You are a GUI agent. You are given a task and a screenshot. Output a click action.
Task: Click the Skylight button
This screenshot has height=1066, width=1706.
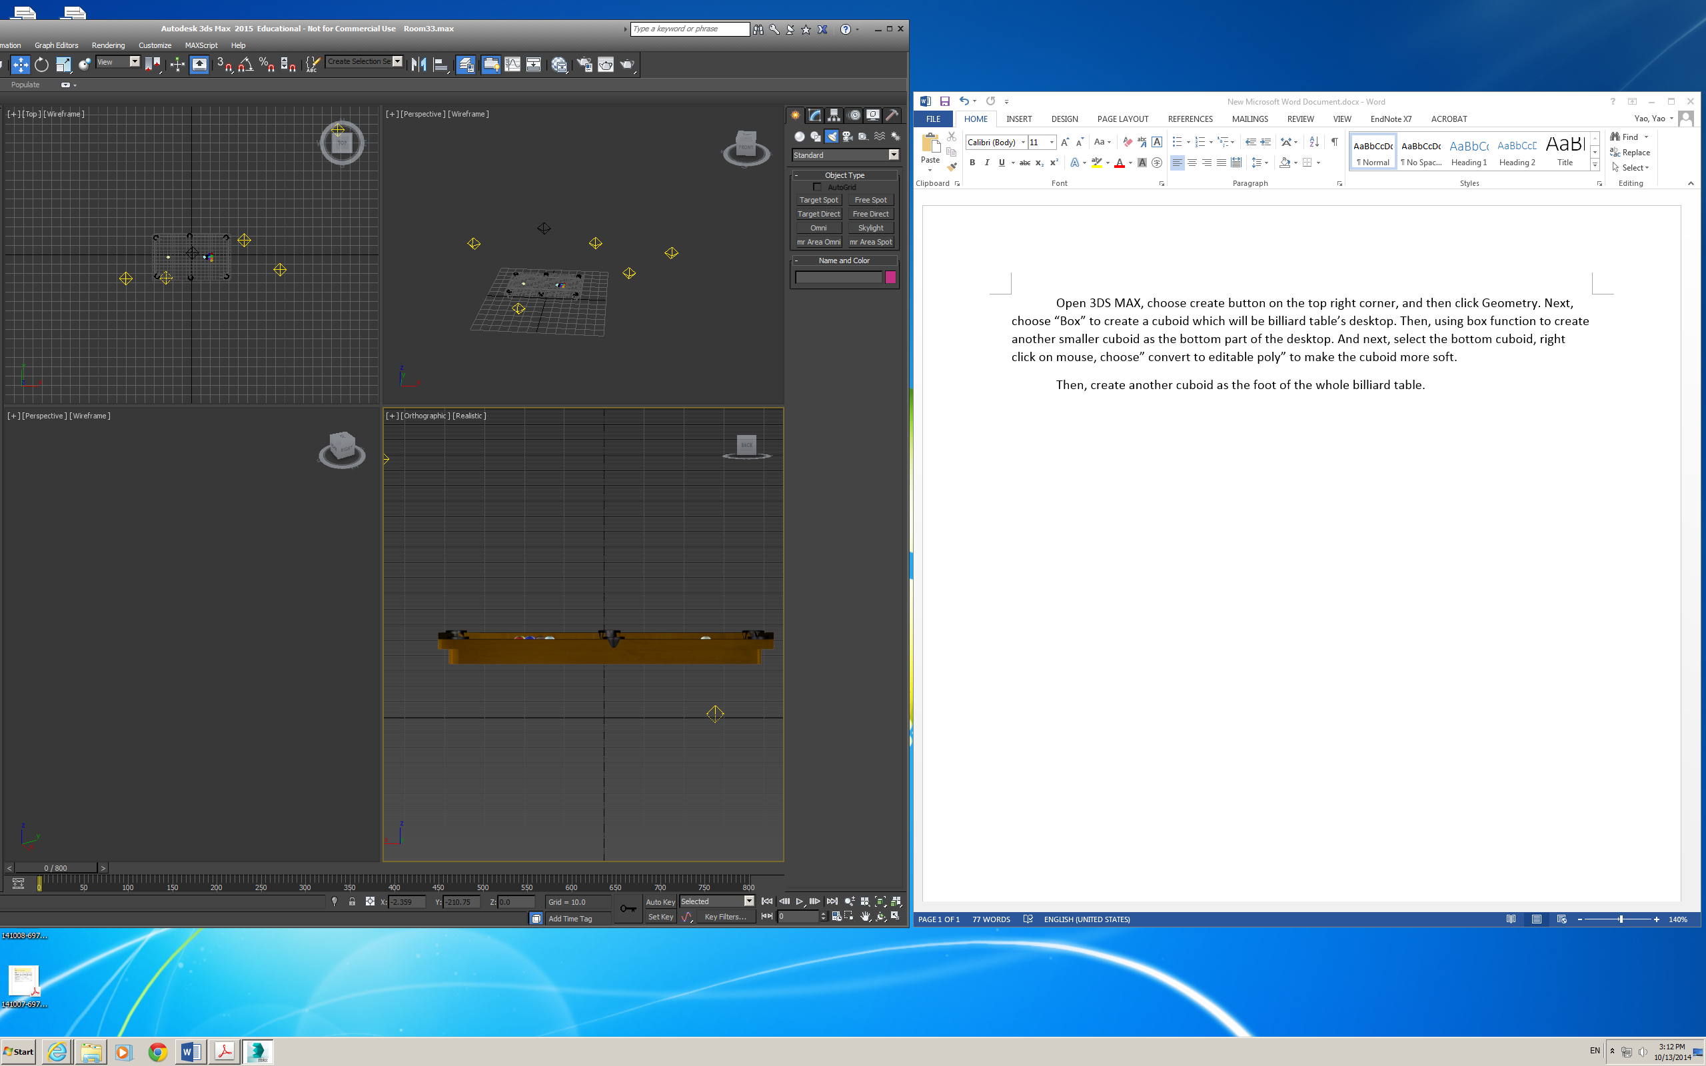870,228
